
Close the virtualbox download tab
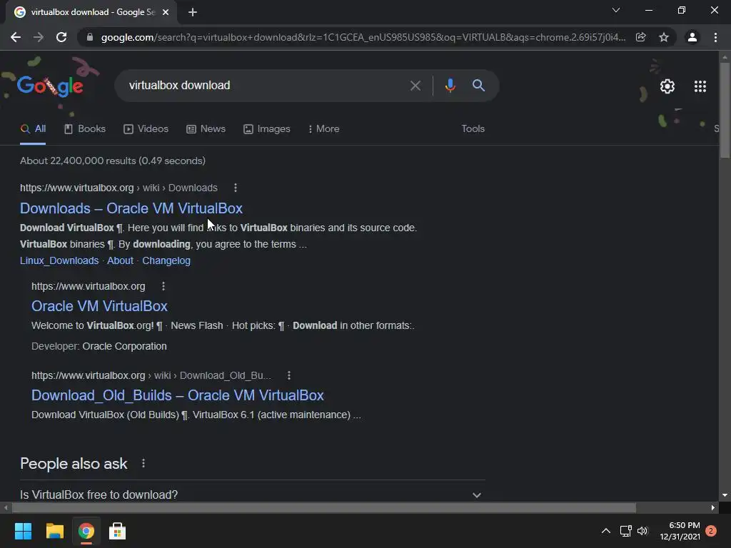(166, 12)
